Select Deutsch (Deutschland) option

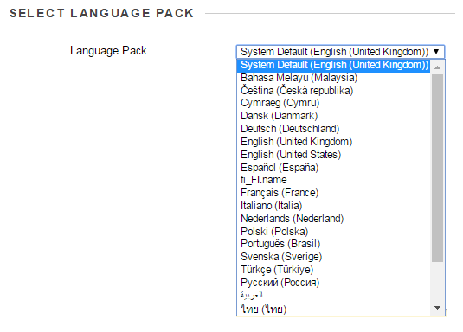333,129
